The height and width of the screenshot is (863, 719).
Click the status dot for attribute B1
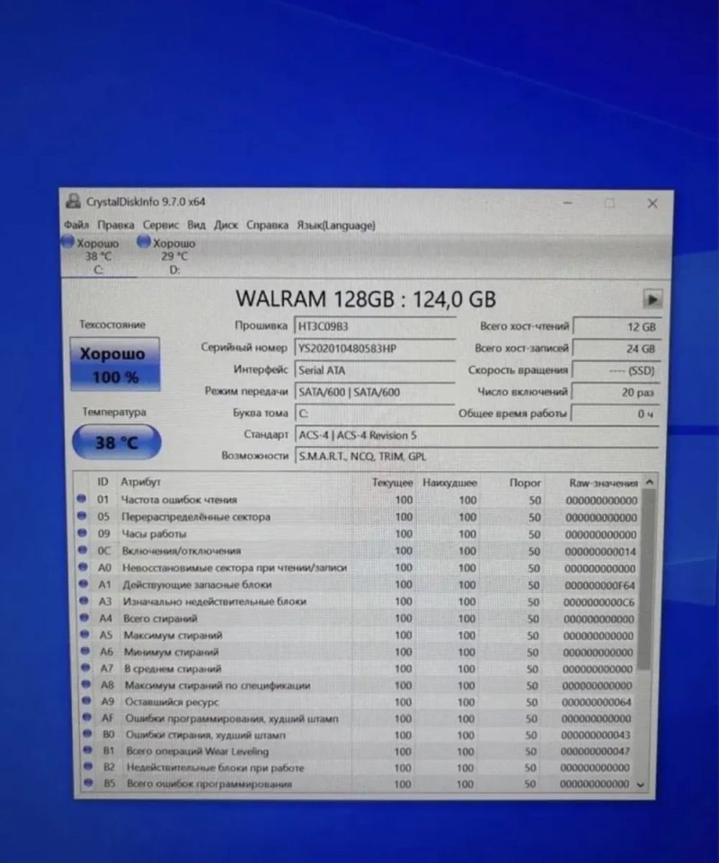coord(88,750)
